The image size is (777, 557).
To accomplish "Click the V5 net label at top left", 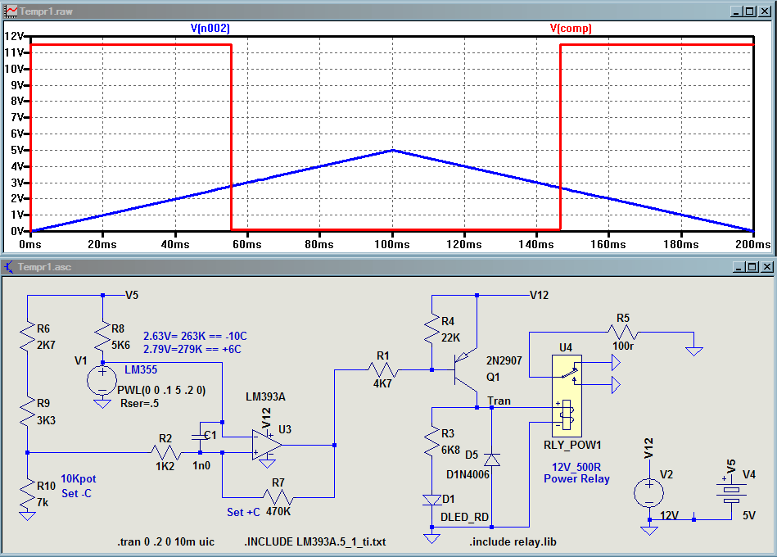I will (x=132, y=296).
